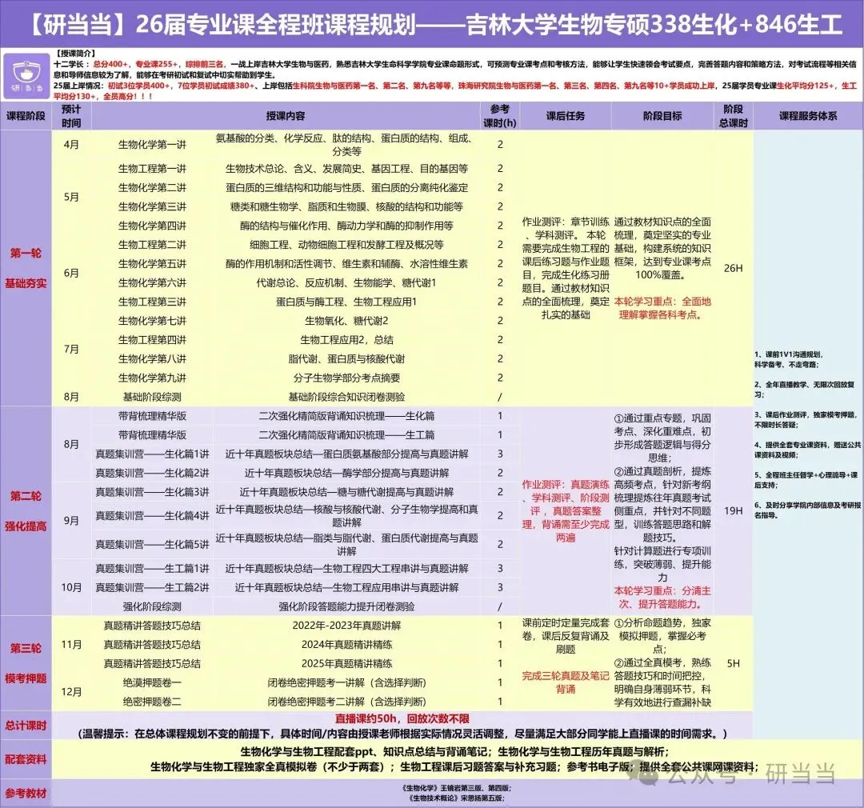Select the 2024年真题精讲精练 cell
Viewport: 864px width, 808px height.
click(346, 644)
